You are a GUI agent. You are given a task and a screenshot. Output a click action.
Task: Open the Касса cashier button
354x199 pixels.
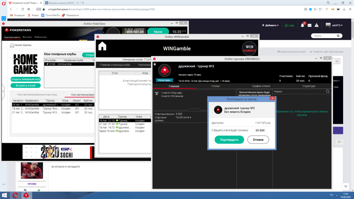(158, 32)
